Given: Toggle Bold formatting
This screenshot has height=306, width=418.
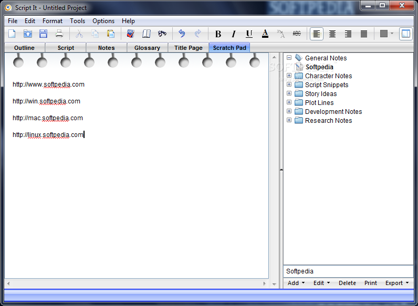Looking at the screenshot, I should tap(218, 34).
